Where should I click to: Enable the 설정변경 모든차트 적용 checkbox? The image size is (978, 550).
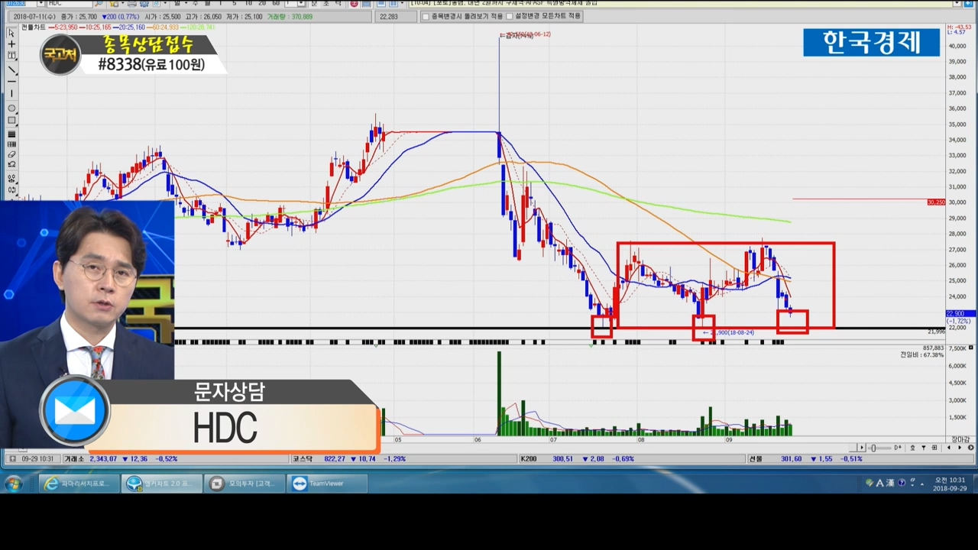tap(510, 16)
